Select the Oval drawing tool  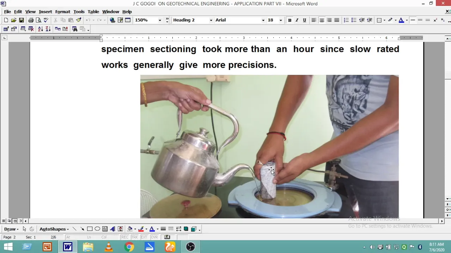pyautogui.click(x=97, y=229)
